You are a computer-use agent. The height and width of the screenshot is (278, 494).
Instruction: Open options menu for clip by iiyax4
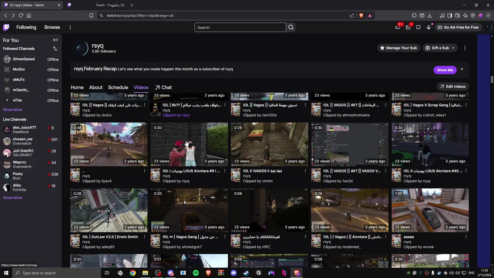click(x=145, y=171)
